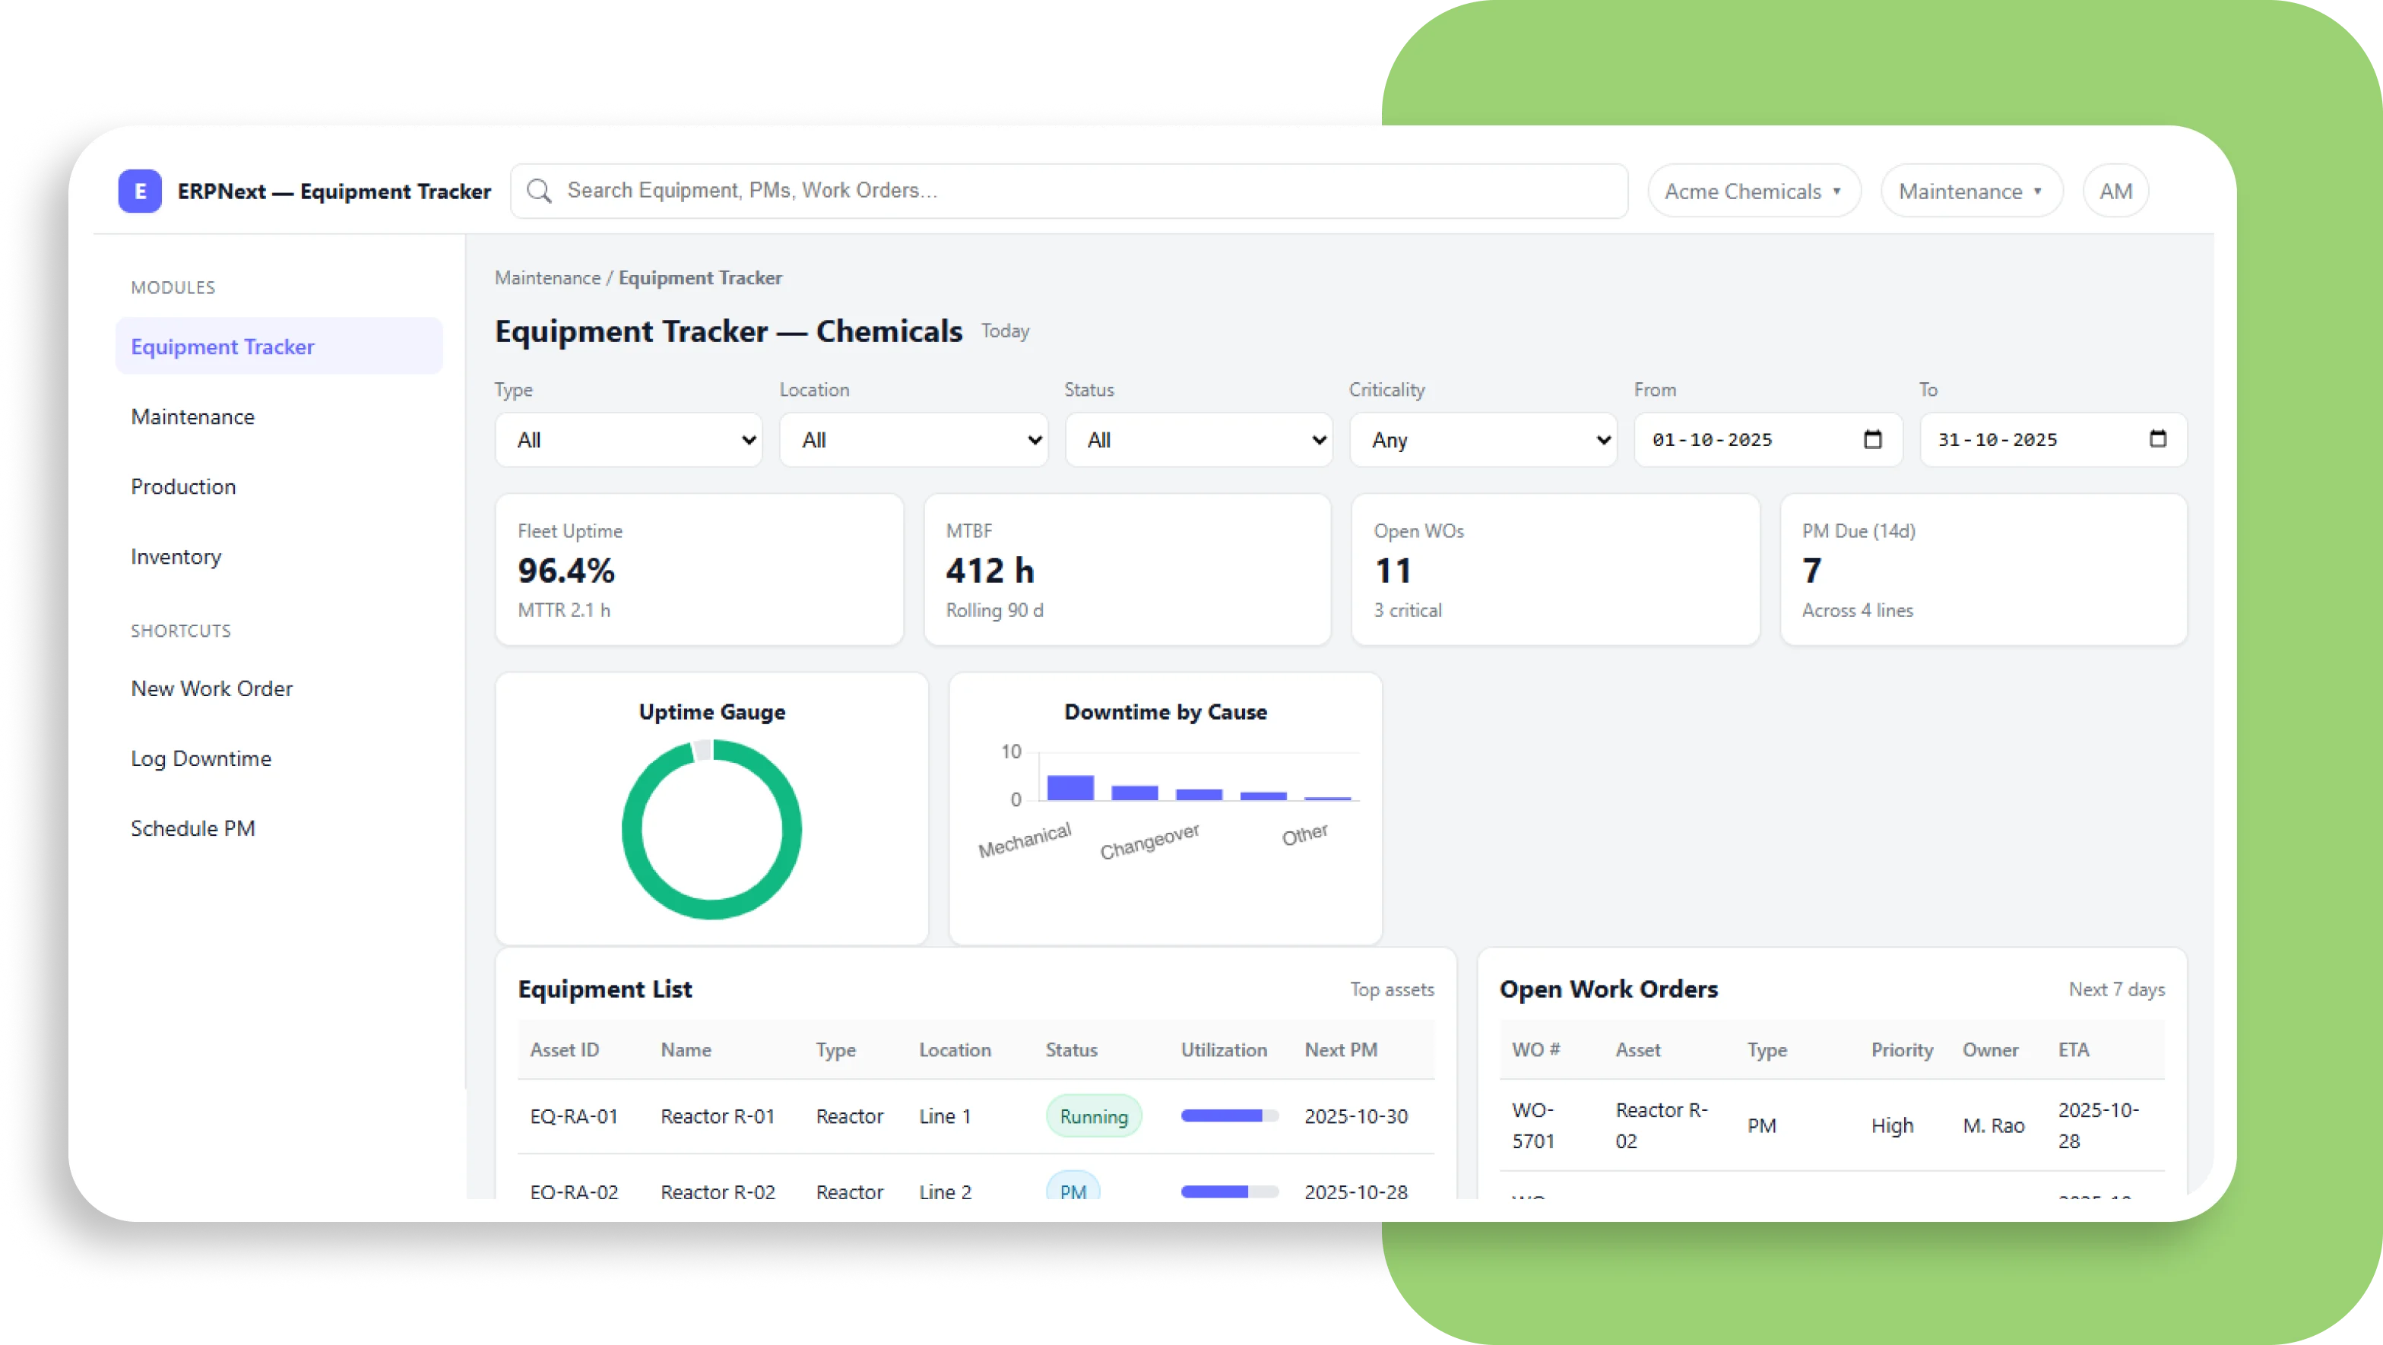Click the AM user avatar
The height and width of the screenshot is (1345, 2383).
pyautogui.click(x=2115, y=191)
